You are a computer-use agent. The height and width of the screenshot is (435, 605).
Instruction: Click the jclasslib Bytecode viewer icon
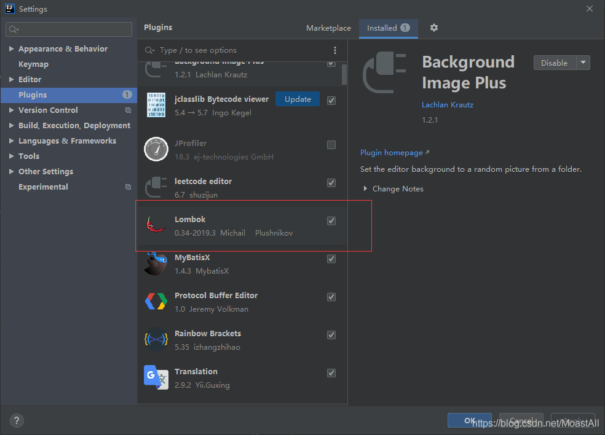(x=156, y=105)
